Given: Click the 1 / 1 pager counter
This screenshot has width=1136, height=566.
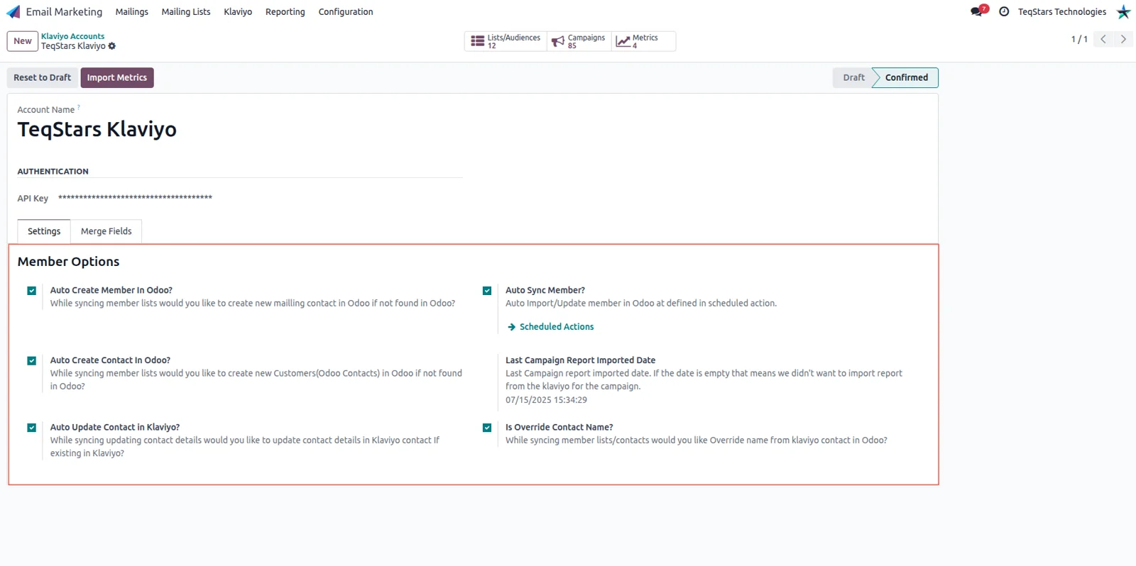Looking at the screenshot, I should tap(1079, 39).
